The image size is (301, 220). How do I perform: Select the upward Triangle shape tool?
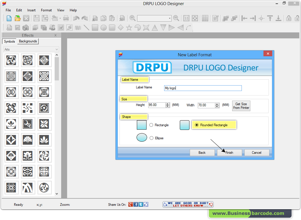coord(155,28)
